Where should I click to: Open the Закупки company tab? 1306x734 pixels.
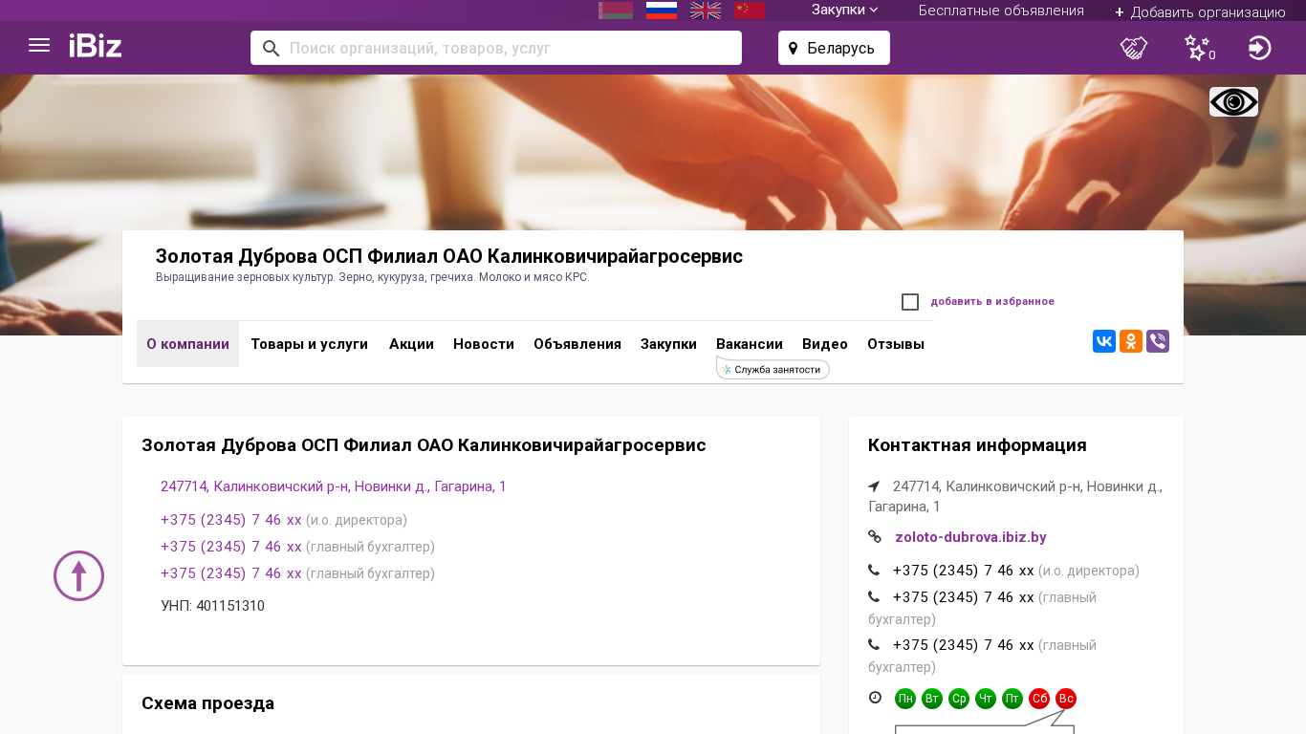click(x=668, y=344)
